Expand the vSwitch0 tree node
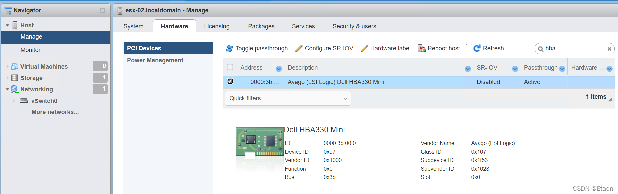618x194 pixels. [14, 101]
